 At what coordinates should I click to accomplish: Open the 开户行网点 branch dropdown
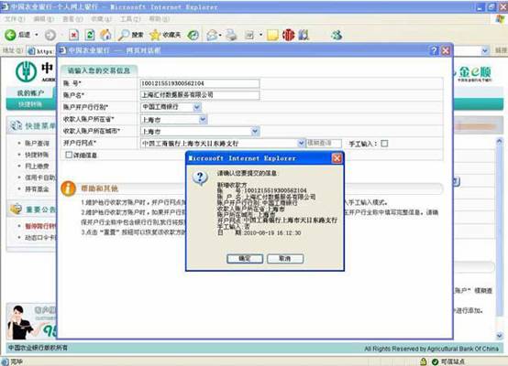(x=301, y=143)
